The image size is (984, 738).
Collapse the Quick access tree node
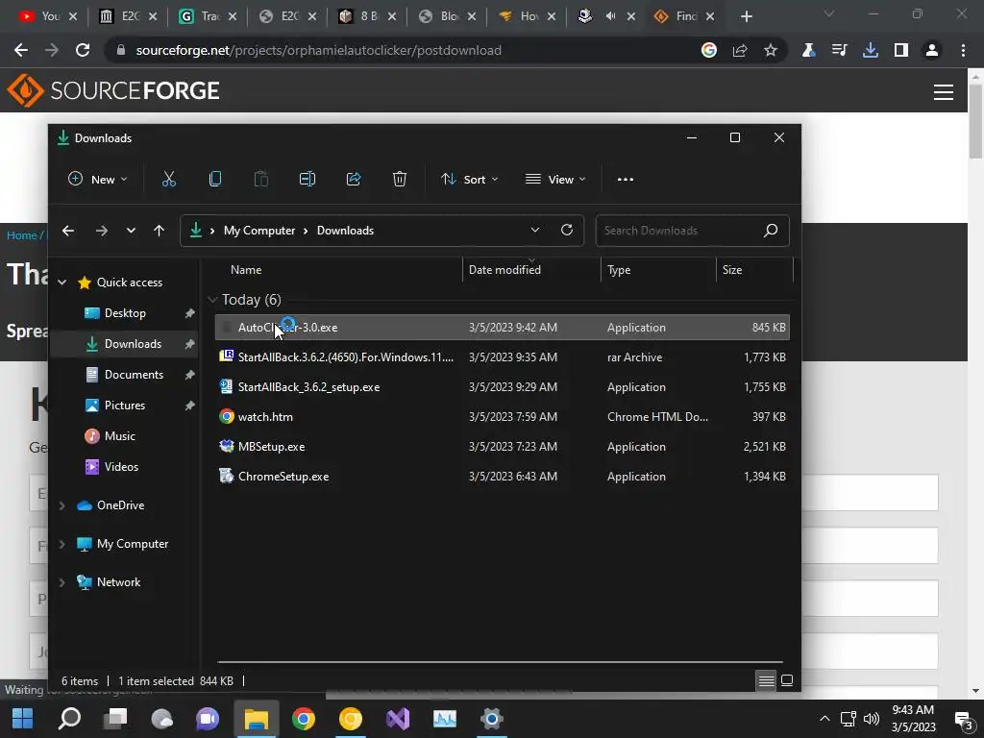click(62, 283)
